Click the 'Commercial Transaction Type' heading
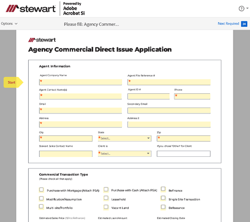Image resolution: width=250 pixels, height=222 pixels. pos(63,174)
